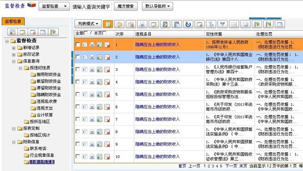Viewport: 303px width, 171px height.
Task: Click the 魔方搜索 button
Action: click(x=125, y=6)
